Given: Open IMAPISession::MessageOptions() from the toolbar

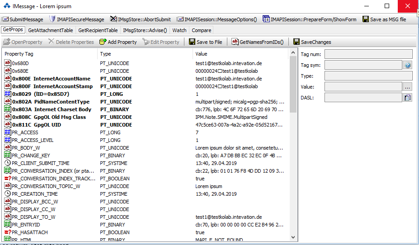Looking at the screenshot, I should [x=217, y=19].
